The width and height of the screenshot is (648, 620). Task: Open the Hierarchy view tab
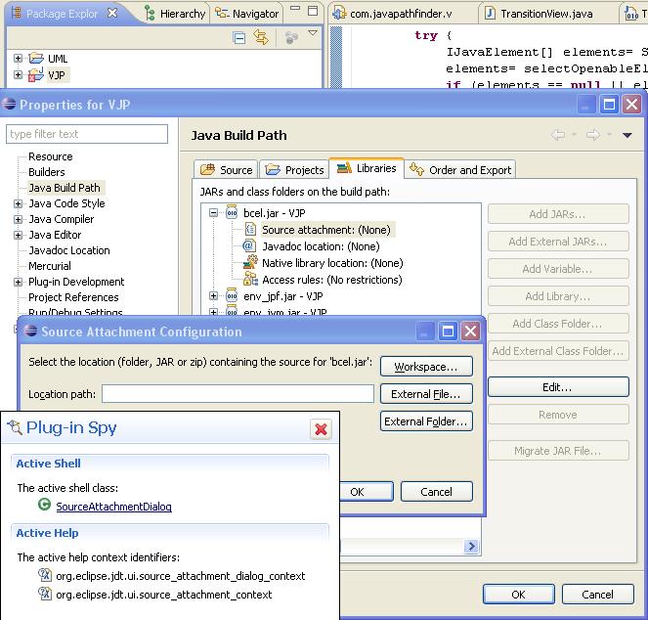coord(174,14)
